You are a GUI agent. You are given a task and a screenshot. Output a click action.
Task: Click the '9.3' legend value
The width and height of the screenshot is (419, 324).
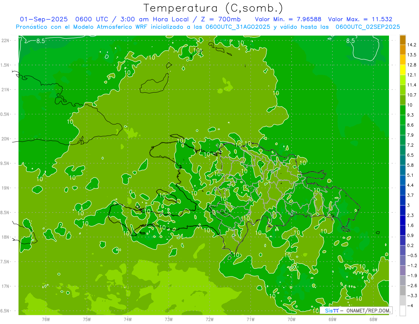(x=411, y=115)
